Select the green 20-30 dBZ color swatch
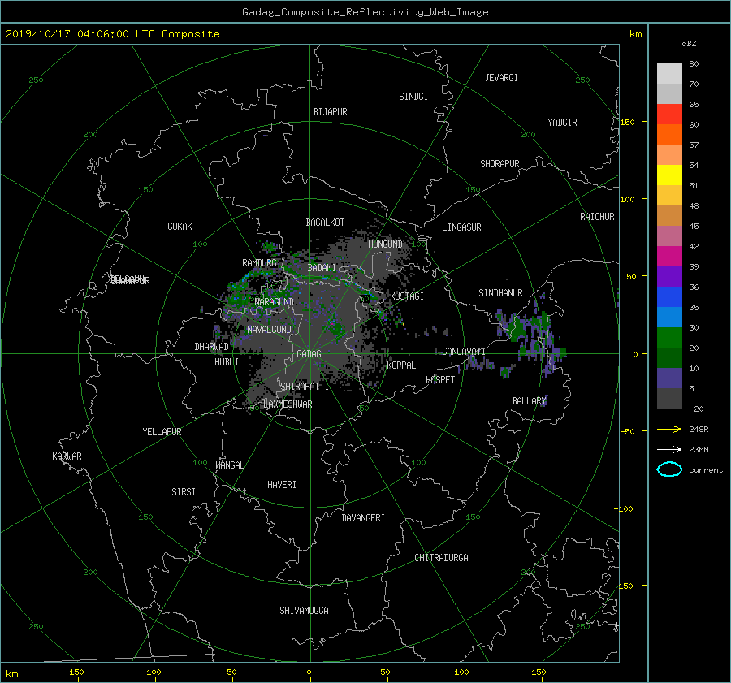 pyautogui.click(x=669, y=338)
